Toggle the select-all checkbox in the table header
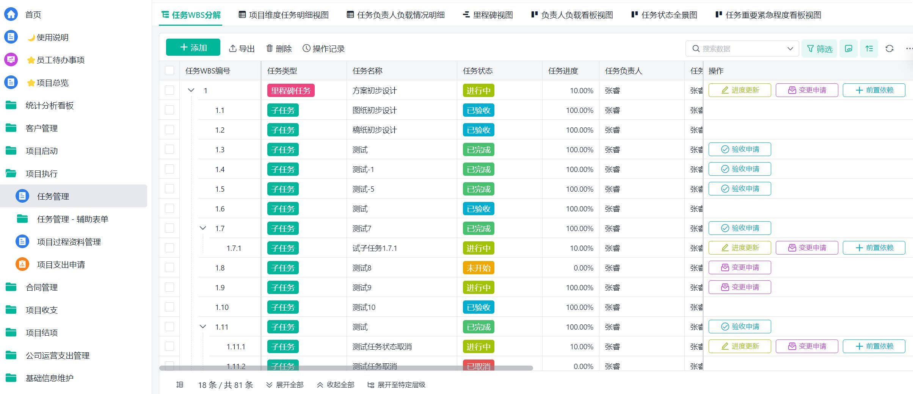This screenshot has height=394, width=913. coord(169,71)
